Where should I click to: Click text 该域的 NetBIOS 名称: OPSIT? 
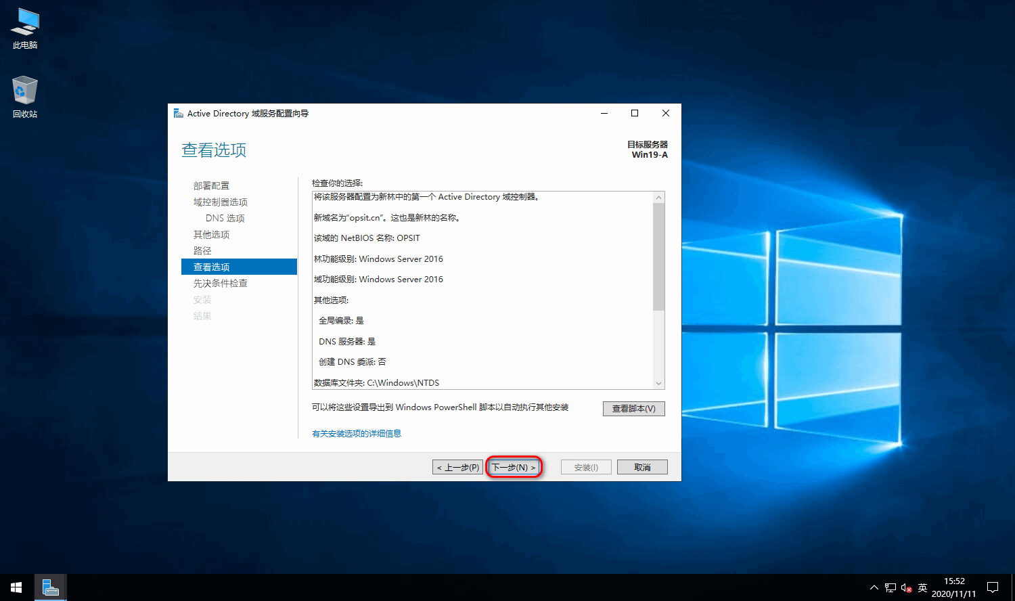pyautogui.click(x=367, y=238)
